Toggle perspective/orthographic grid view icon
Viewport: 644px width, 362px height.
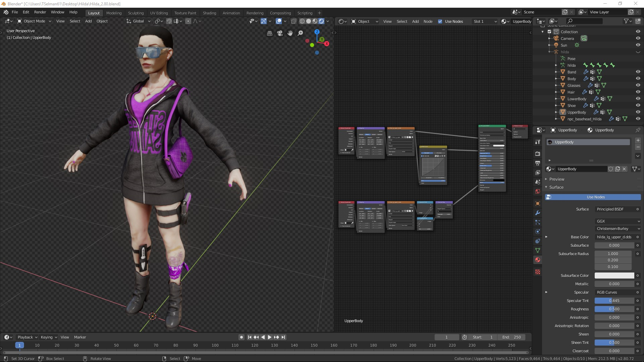pos(270,33)
